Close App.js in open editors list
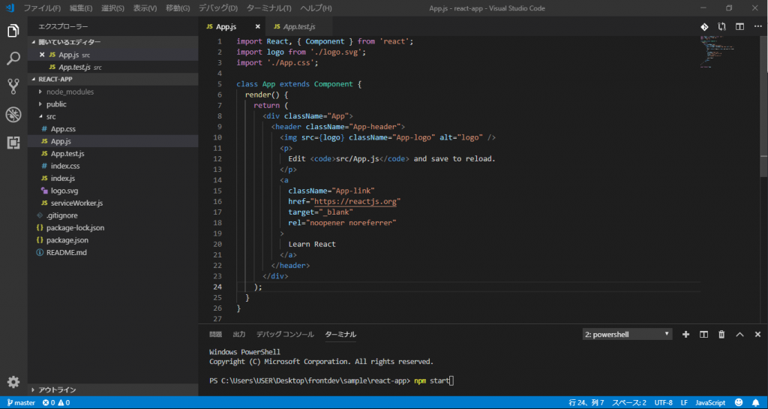The width and height of the screenshot is (768, 409). click(42, 55)
